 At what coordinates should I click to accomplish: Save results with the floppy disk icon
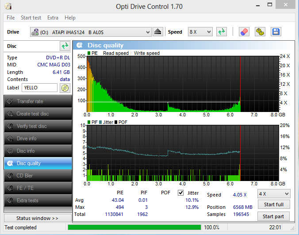(276, 32)
